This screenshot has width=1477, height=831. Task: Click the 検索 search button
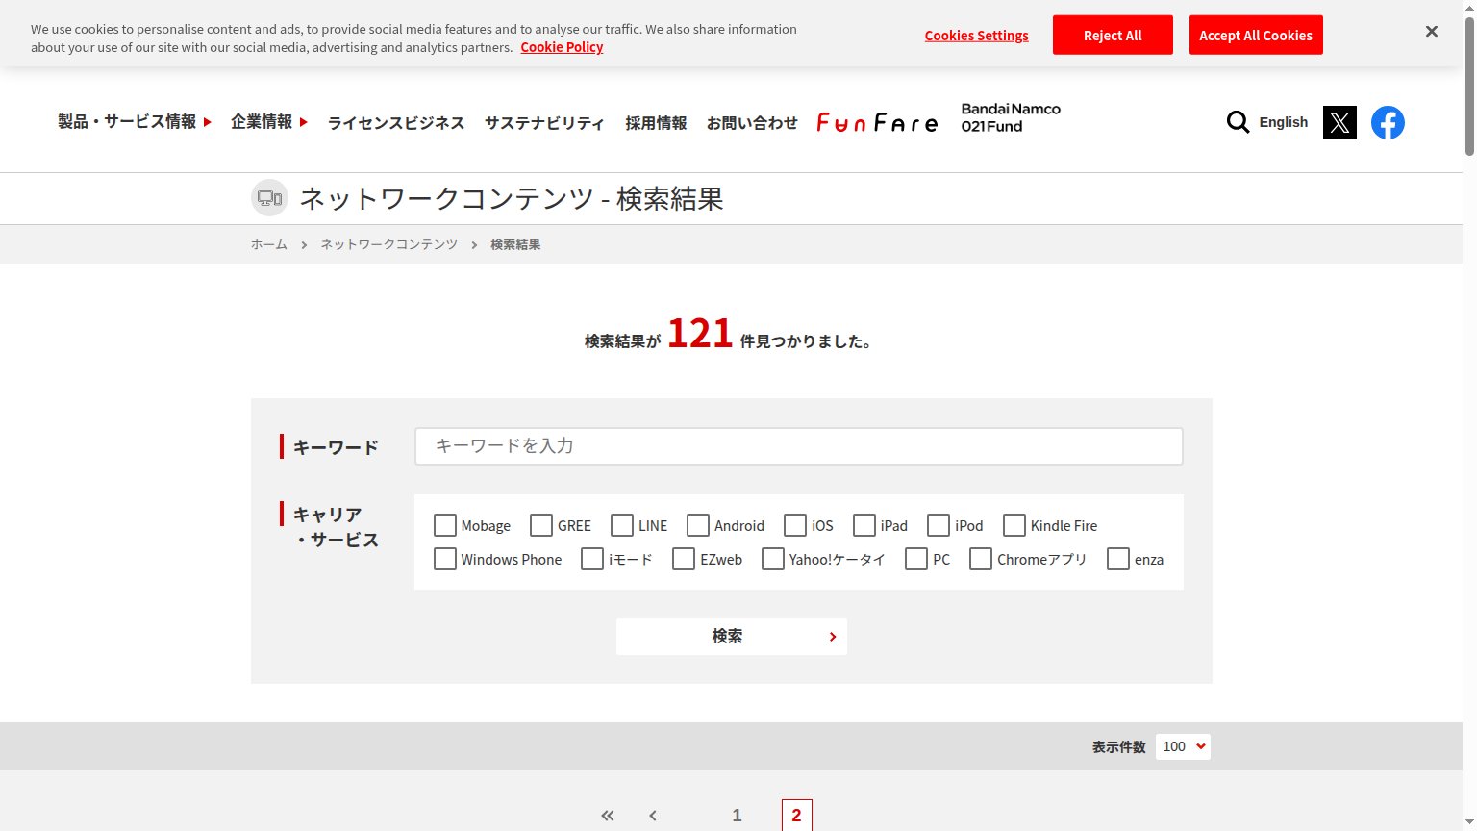(x=732, y=637)
